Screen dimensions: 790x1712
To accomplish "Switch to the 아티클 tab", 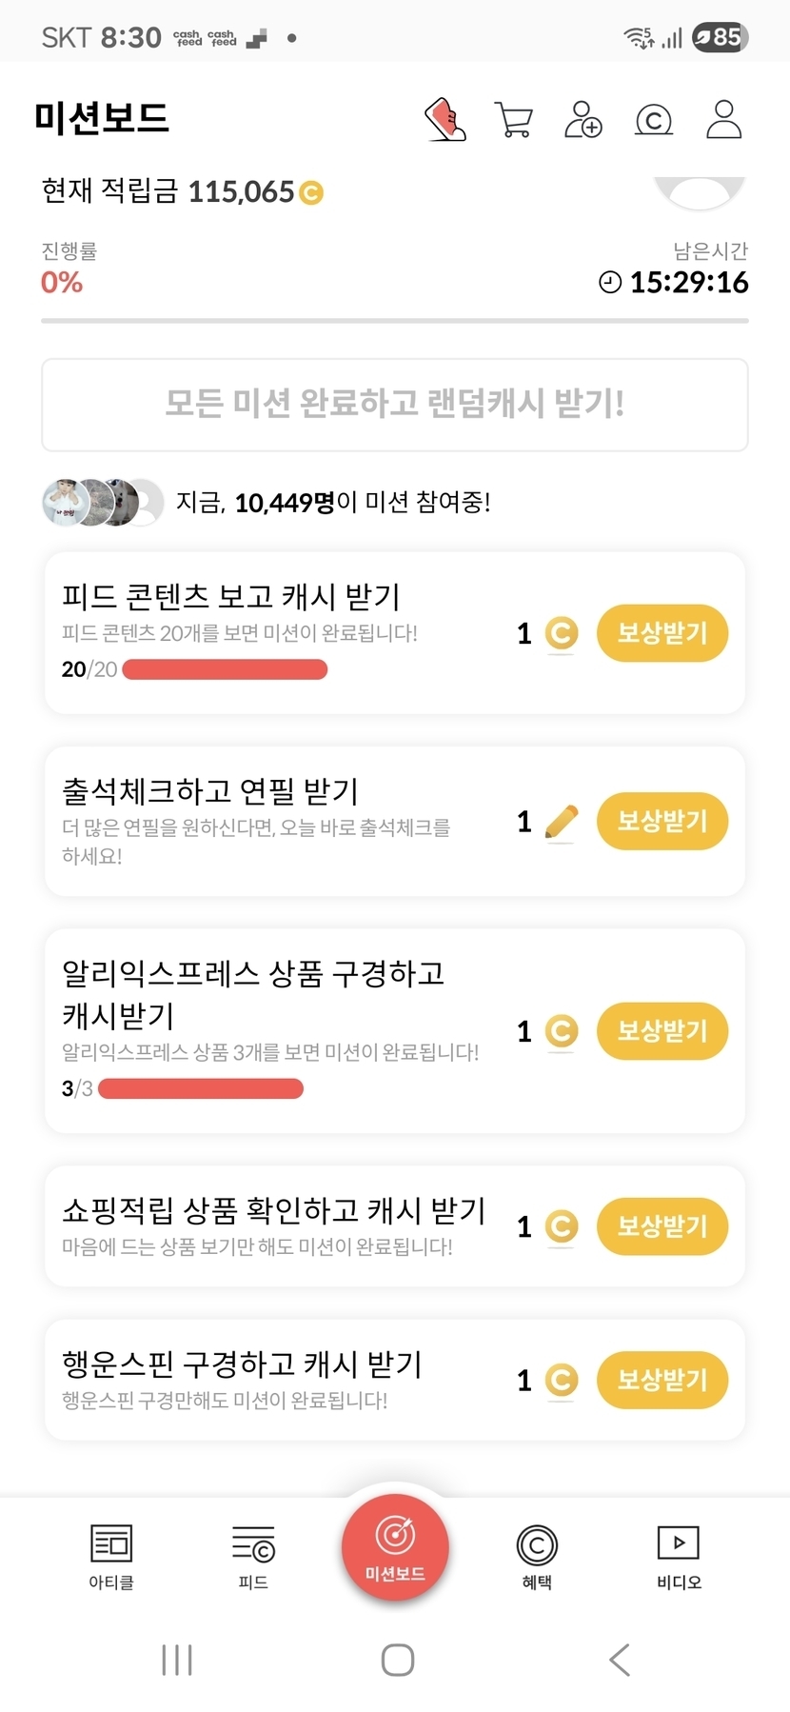I will pos(111,1556).
